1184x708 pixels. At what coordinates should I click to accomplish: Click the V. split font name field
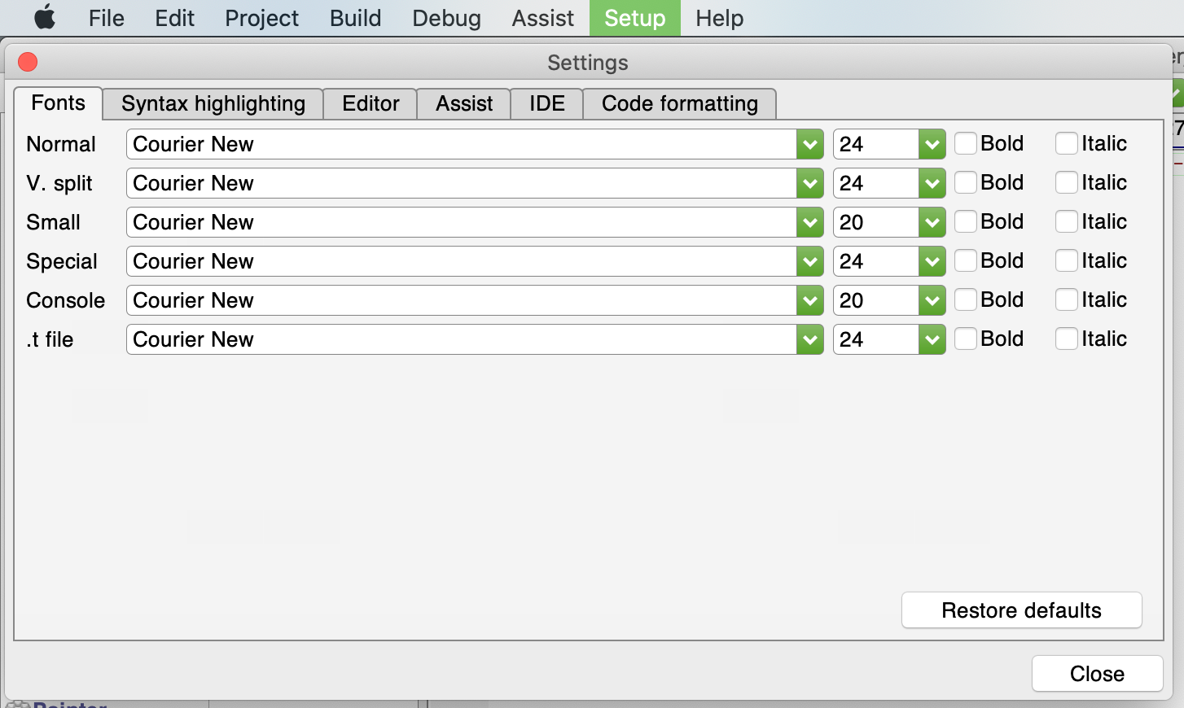point(460,184)
